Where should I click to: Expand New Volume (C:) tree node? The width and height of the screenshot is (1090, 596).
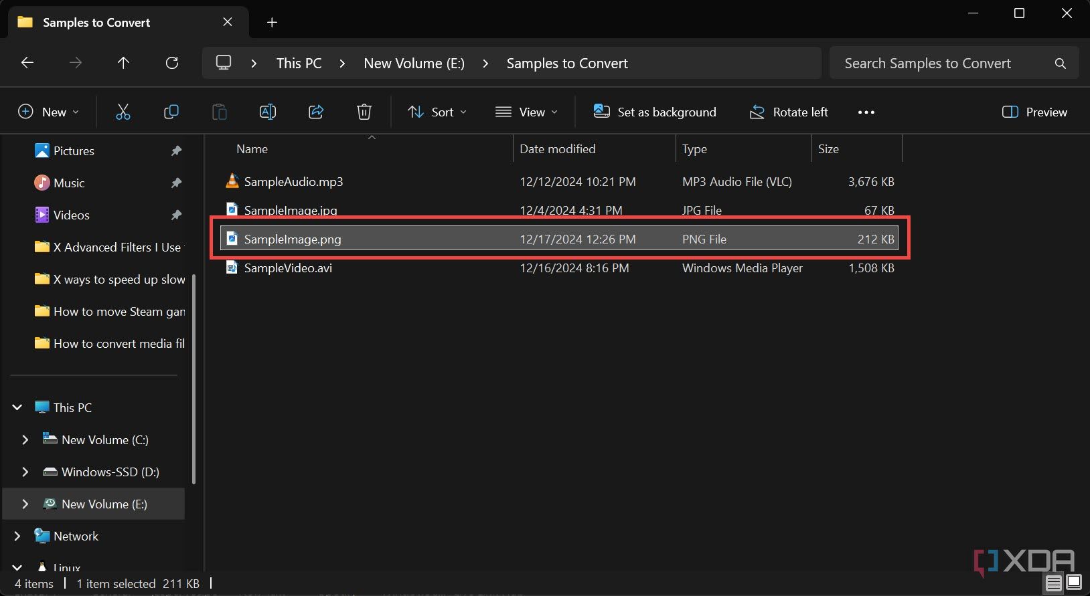click(25, 439)
